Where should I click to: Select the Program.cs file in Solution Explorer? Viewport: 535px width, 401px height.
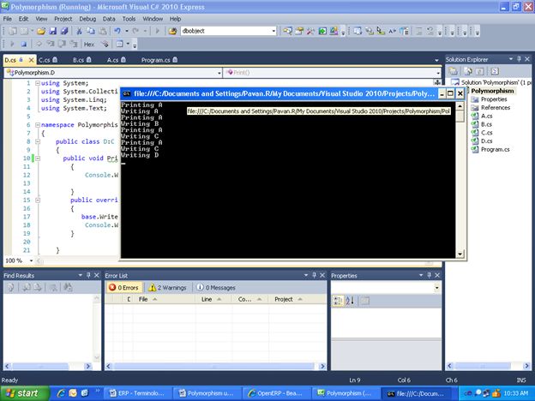tap(496, 149)
